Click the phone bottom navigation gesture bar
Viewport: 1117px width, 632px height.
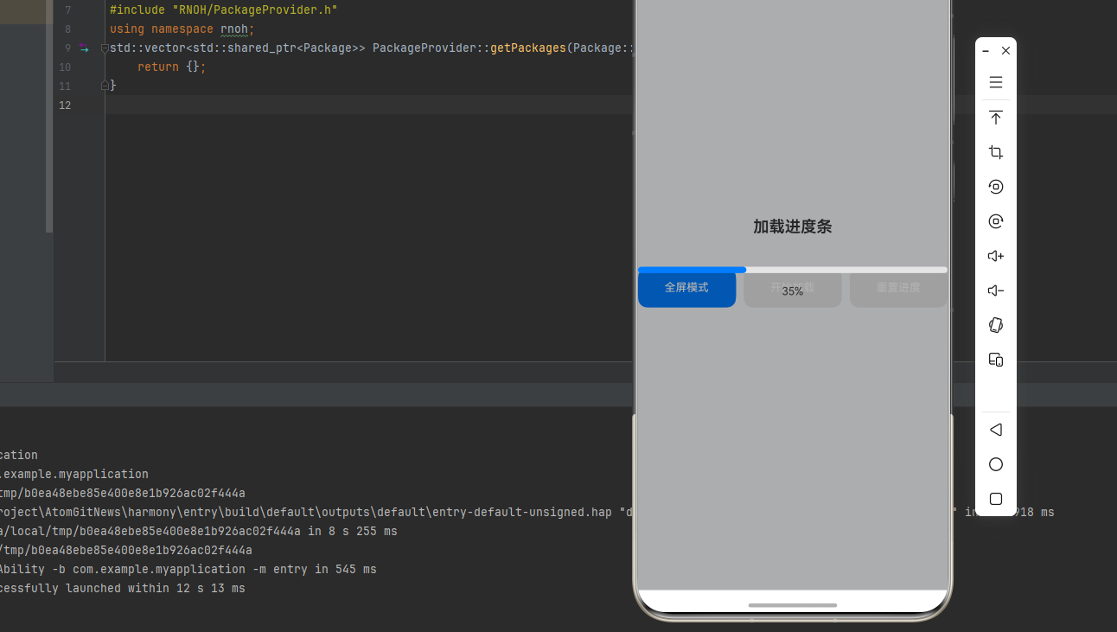[793, 605]
